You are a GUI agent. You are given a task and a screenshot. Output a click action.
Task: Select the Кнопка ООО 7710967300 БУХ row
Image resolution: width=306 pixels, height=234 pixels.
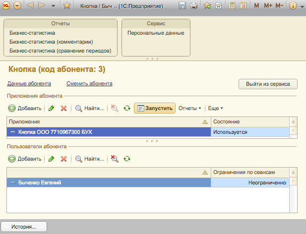tap(109, 132)
